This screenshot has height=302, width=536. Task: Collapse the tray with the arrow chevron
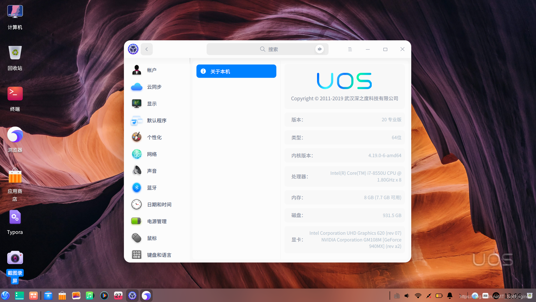click(460, 296)
